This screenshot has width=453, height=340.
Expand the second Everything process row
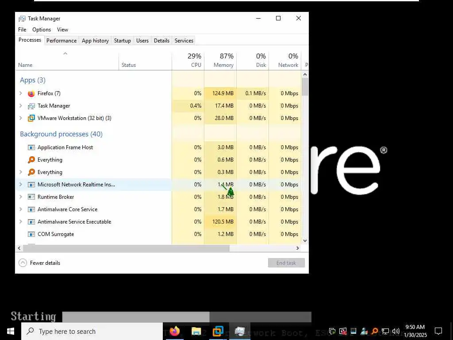(20, 172)
